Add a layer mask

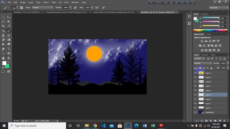[206, 121]
